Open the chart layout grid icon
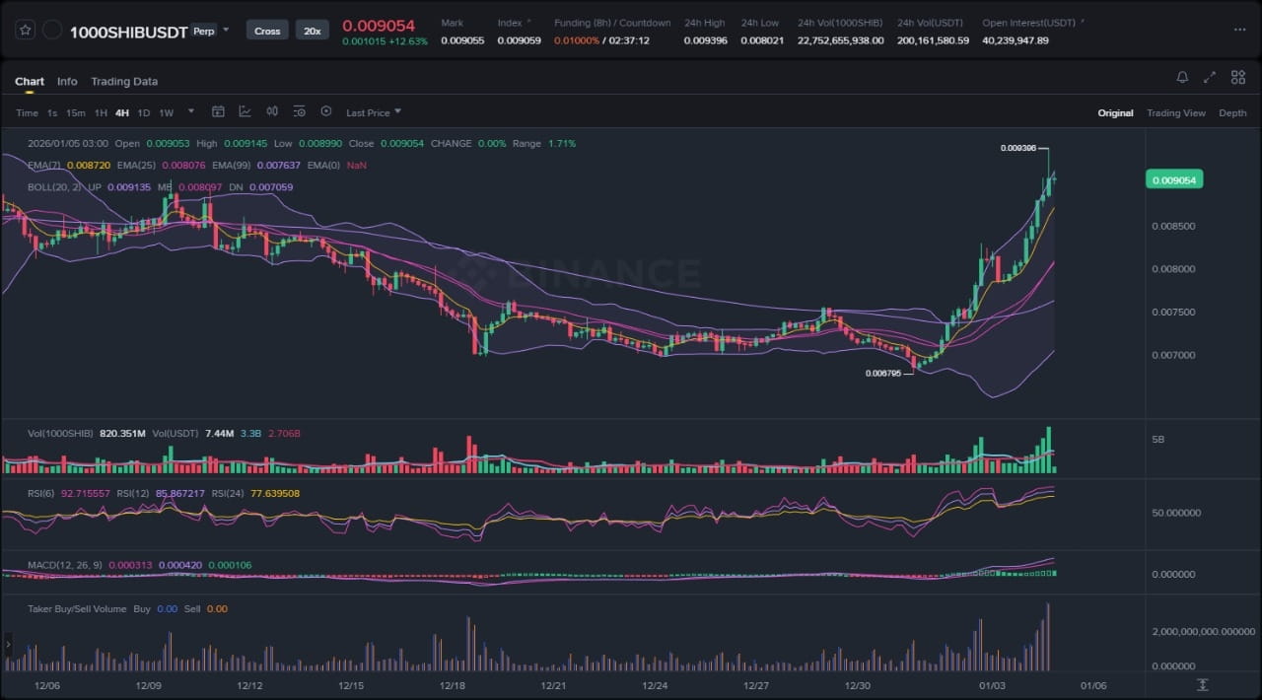This screenshot has width=1262, height=700. tap(1237, 77)
